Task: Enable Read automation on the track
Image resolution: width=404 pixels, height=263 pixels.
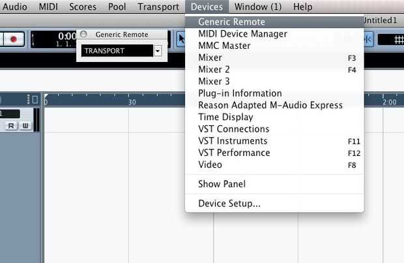Action: (12, 125)
